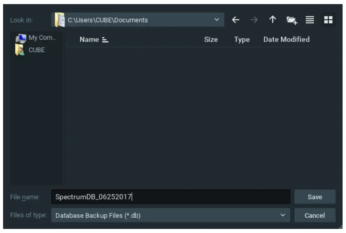Go up to the parent directory
Viewport: 346px width, 233px height.
coord(272,19)
